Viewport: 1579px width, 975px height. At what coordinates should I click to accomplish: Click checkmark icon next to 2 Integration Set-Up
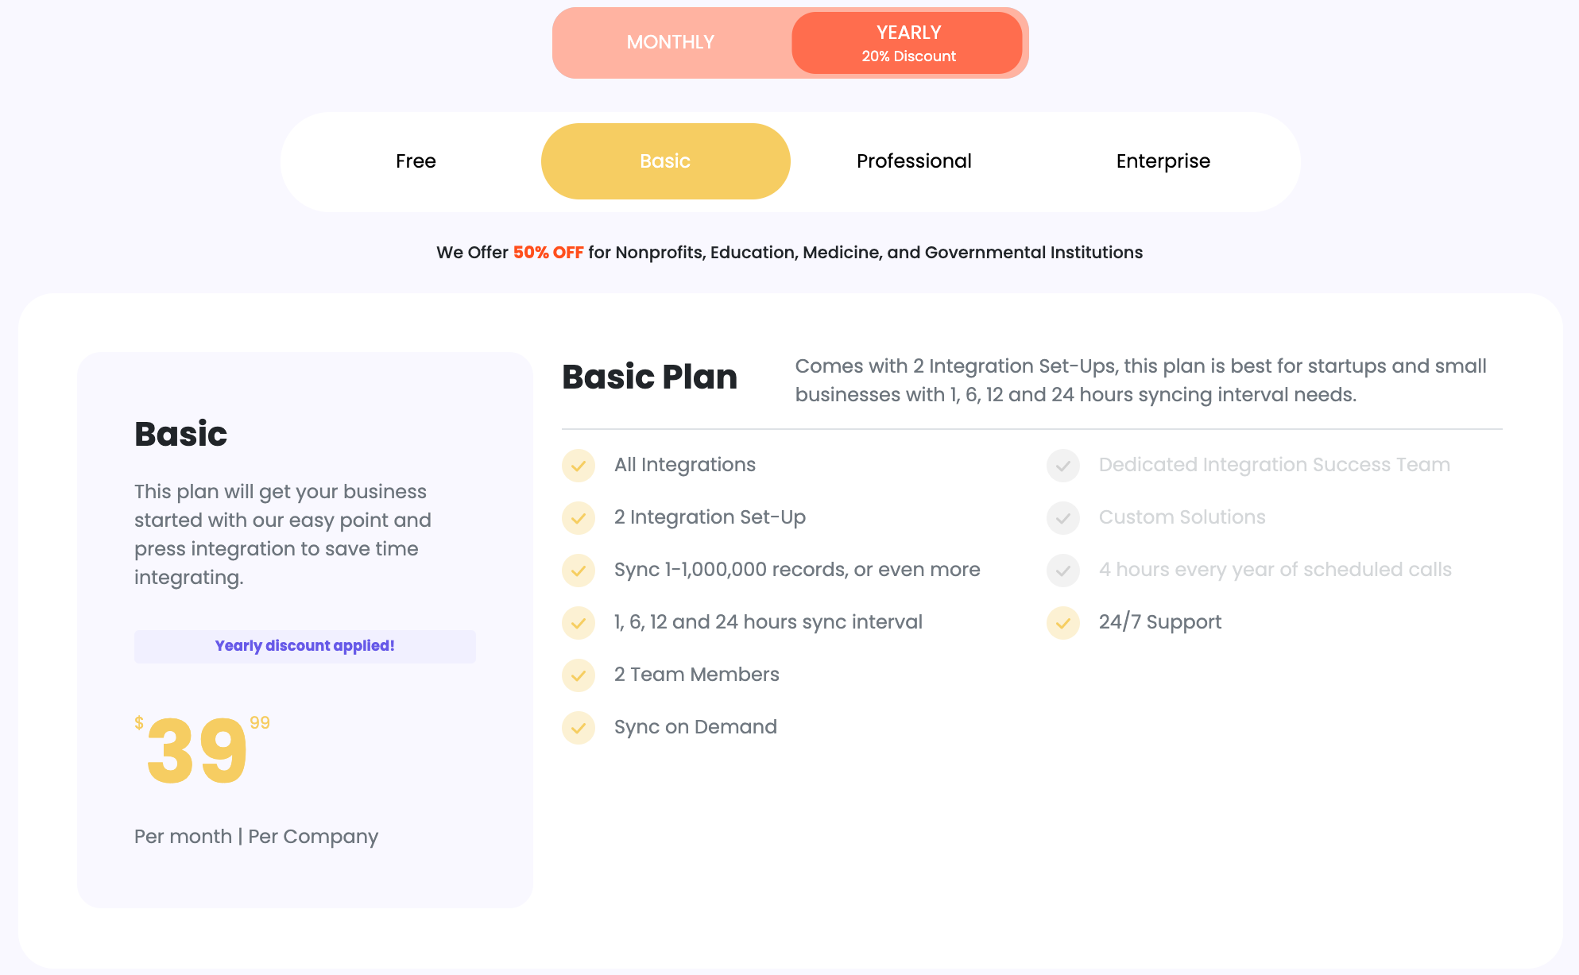579,518
